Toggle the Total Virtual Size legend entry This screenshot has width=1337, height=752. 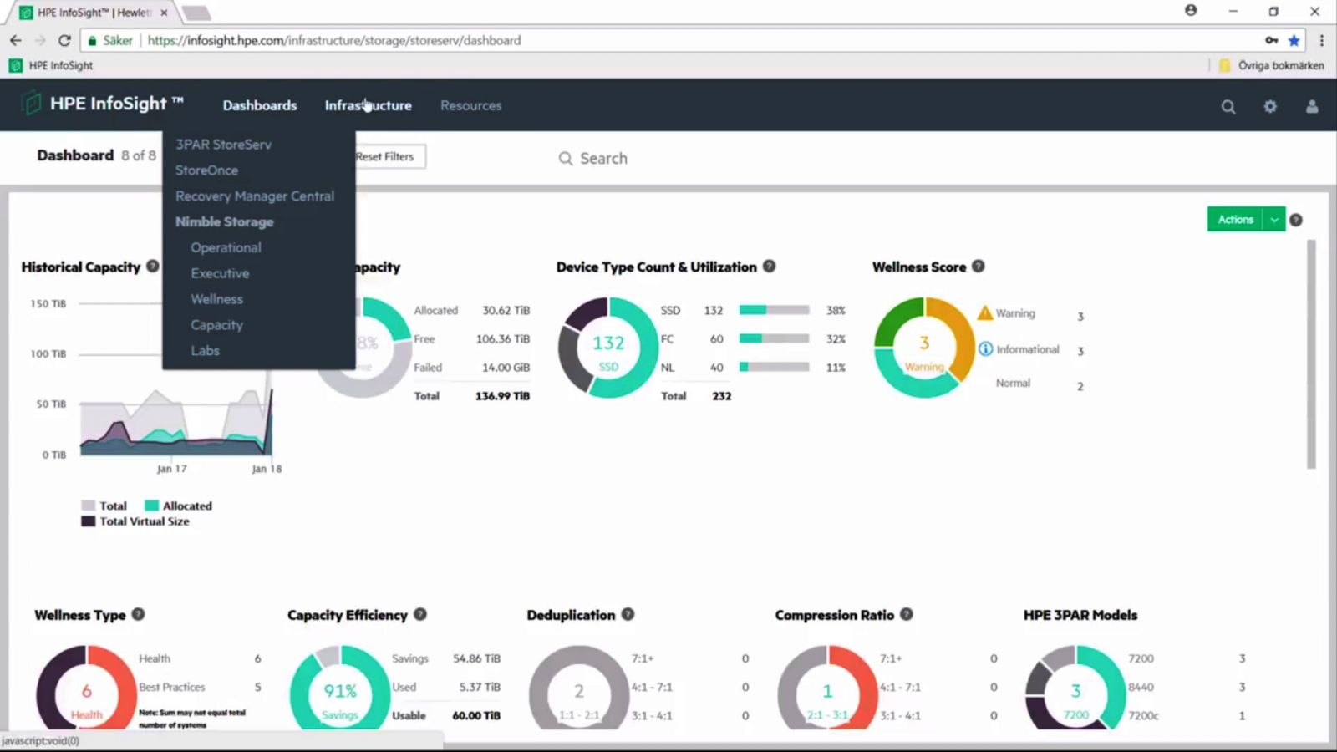(139, 521)
